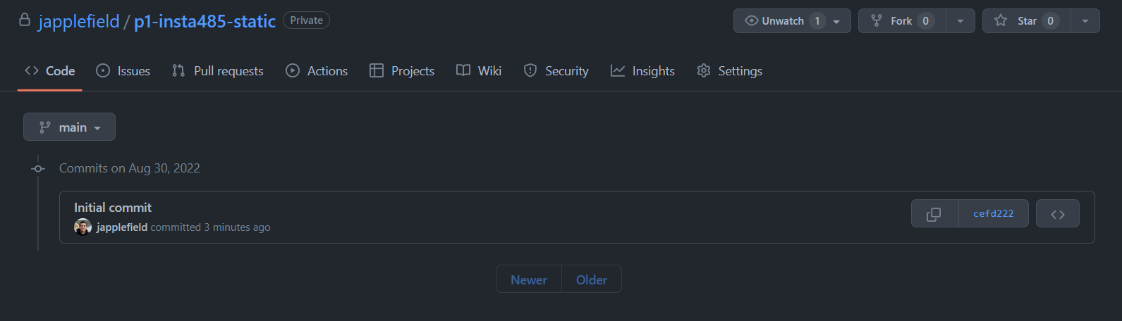This screenshot has width=1122, height=321.
Task: Open the Actions tab
Action: point(317,71)
